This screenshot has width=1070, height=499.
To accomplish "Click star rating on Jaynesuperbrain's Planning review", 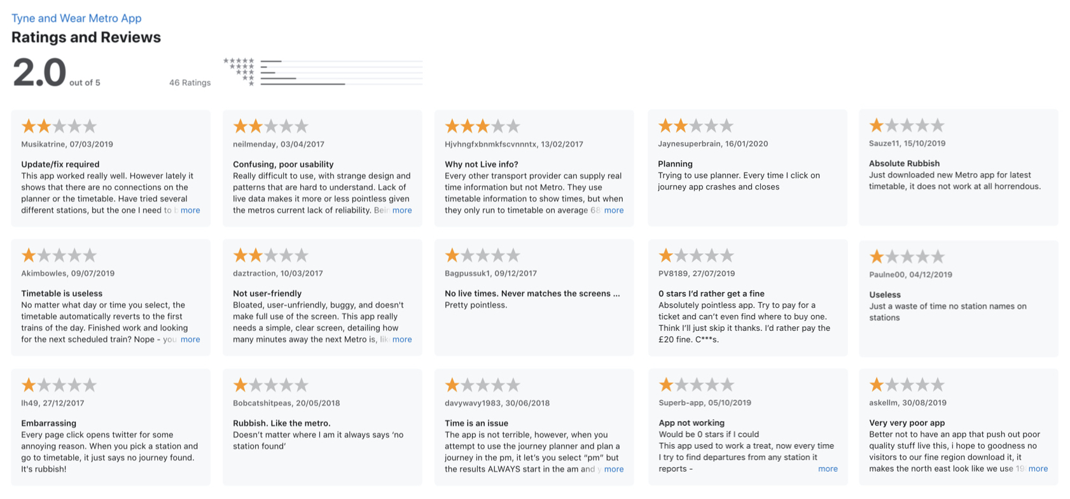I will [x=696, y=125].
